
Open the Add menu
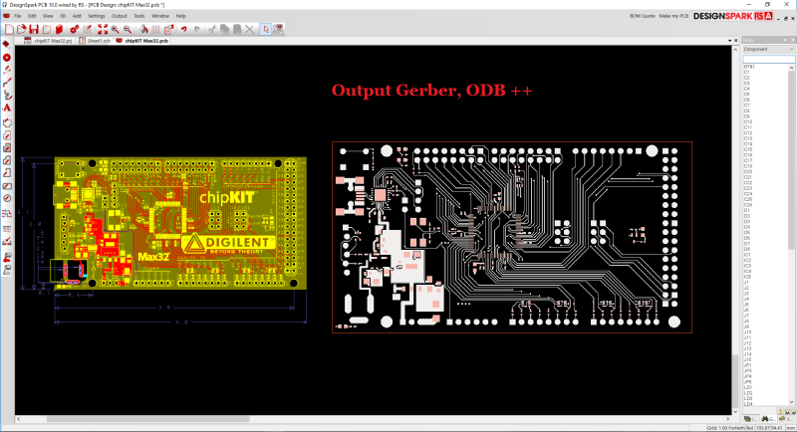pos(77,16)
